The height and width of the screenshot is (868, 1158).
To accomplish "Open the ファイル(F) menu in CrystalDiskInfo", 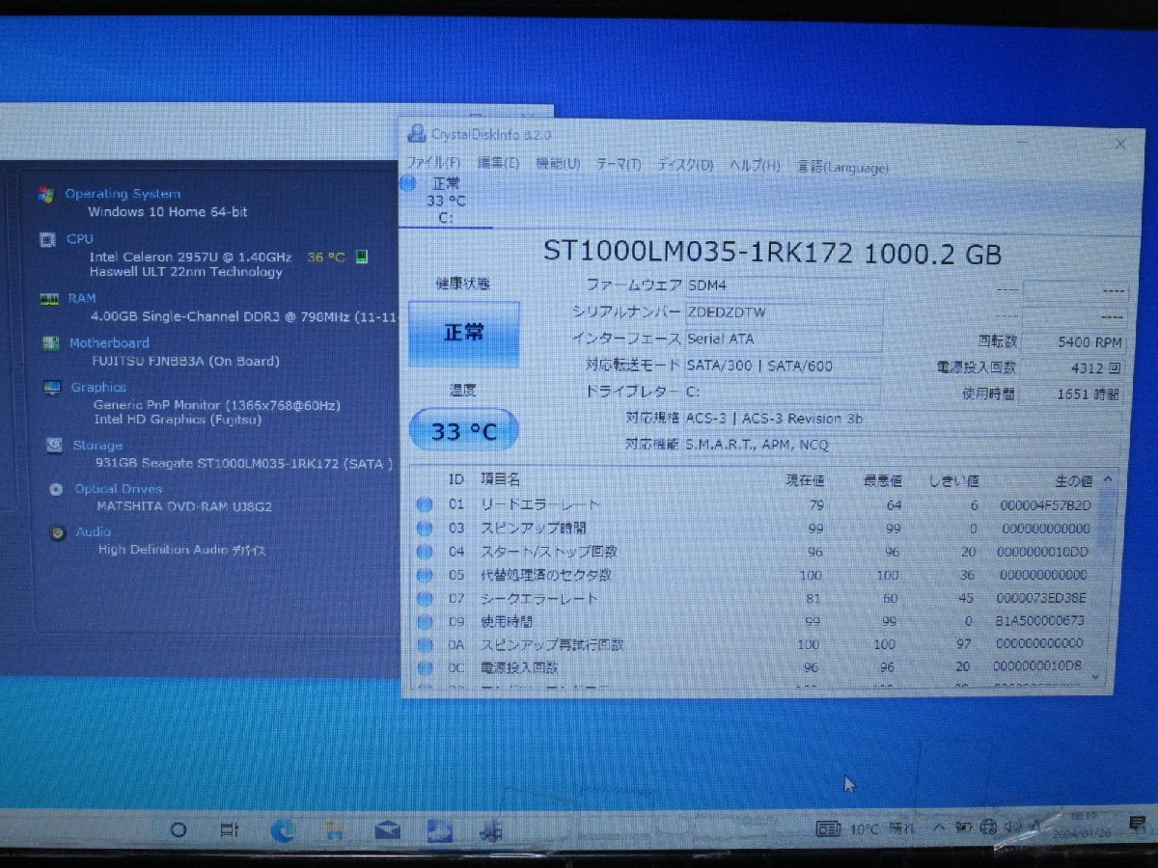I will [433, 164].
